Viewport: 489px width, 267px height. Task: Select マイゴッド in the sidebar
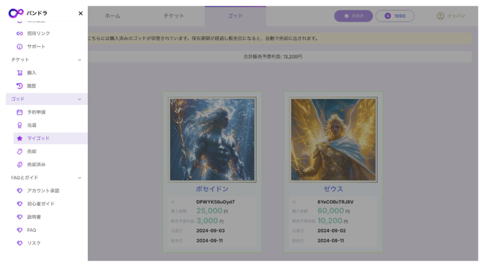click(51, 138)
